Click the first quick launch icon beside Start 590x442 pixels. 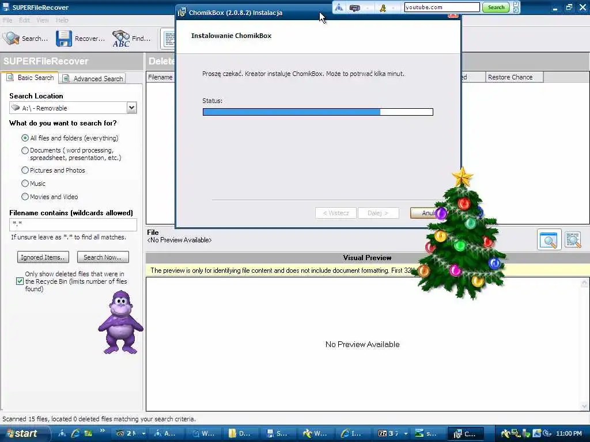click(62, 433)
